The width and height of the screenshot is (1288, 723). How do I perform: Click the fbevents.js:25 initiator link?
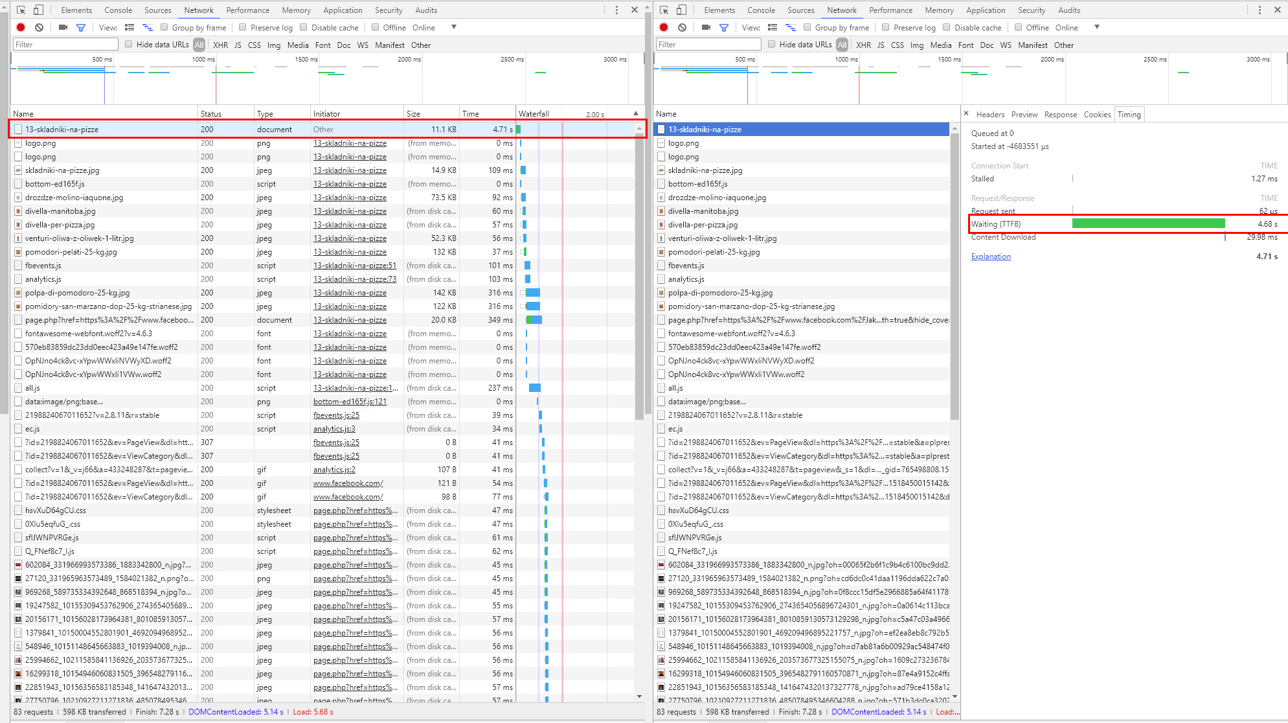pyautogui.click(x=336, y=415)
